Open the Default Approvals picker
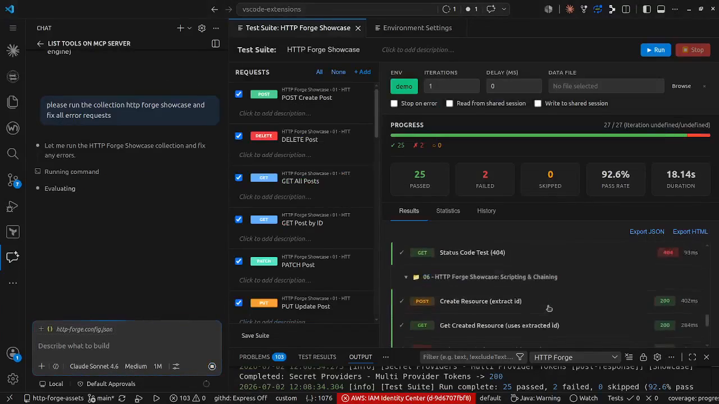Viewport: 719px width, 404px height. click(x=106, y=384)
